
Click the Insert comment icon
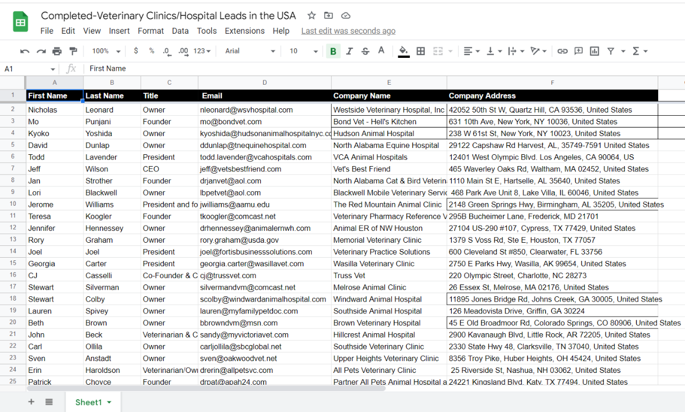coord(578,51)
